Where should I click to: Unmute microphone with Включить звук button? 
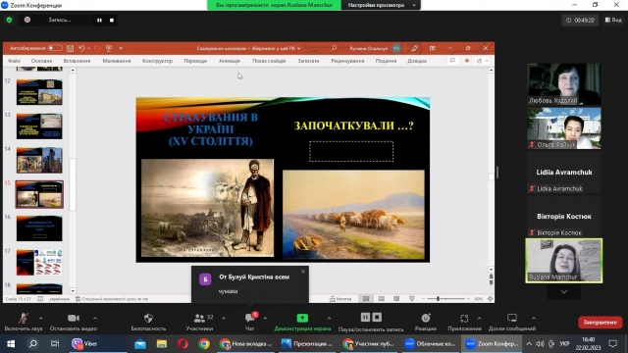(24, 322)
